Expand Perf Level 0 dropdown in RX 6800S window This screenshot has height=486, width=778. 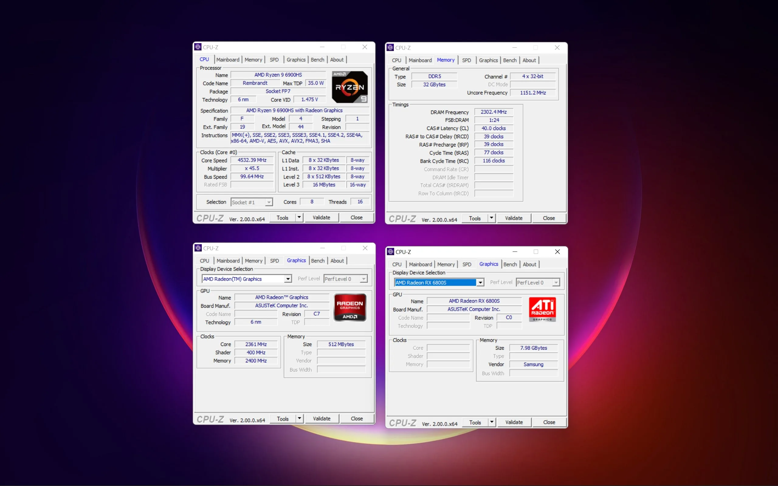tap(556, 282)
